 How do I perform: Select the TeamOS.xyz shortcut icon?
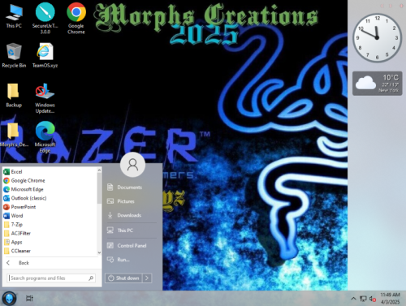(45, 55)
